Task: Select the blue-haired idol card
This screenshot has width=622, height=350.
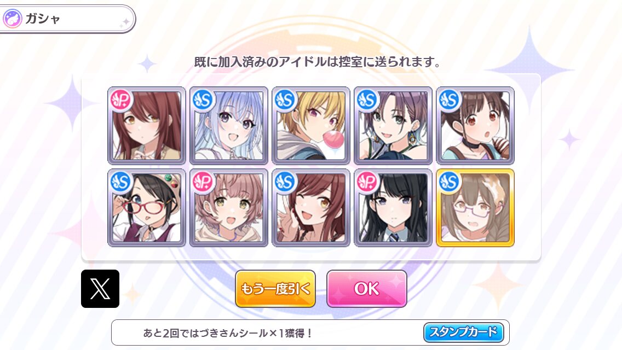Action: [229, 126]
